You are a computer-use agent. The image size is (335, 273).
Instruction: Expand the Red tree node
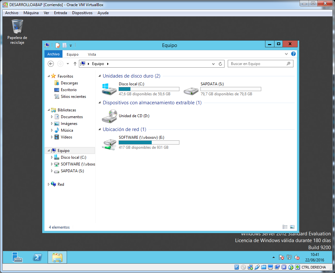click(x=49, y=184)
